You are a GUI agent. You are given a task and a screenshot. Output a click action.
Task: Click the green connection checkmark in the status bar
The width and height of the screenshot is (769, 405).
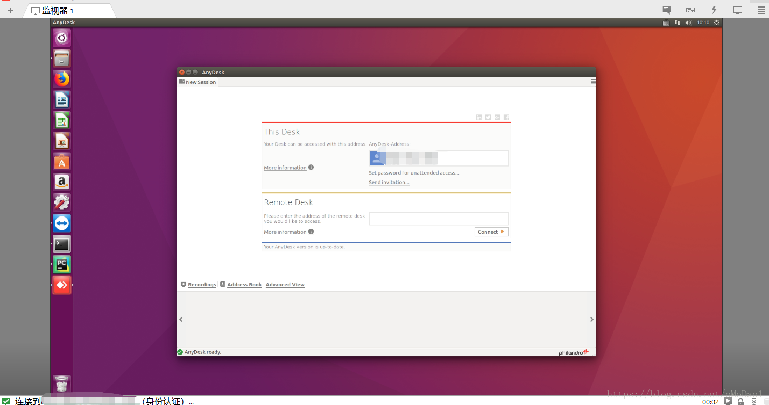(6, 401)
